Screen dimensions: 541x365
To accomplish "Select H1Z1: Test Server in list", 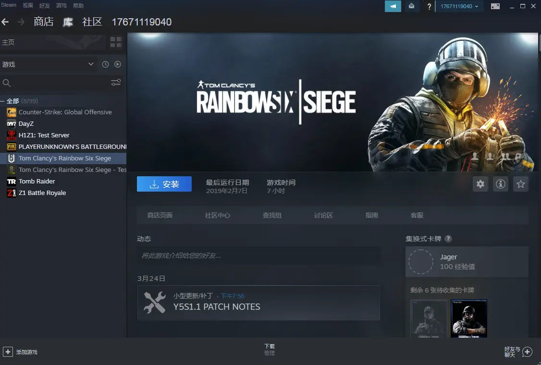I will pyautogui.click(x=63, y=135).
